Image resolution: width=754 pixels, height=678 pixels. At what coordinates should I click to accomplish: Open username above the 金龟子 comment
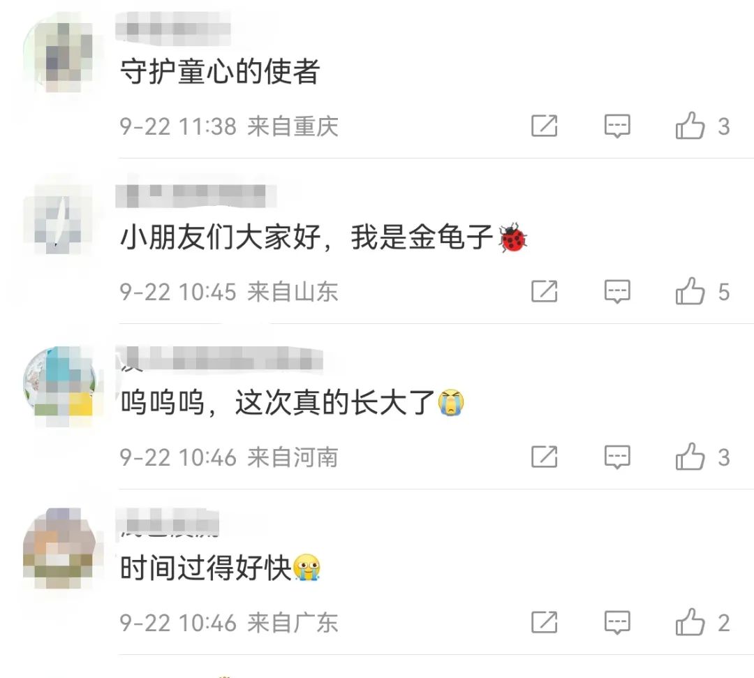coord(195,196)
